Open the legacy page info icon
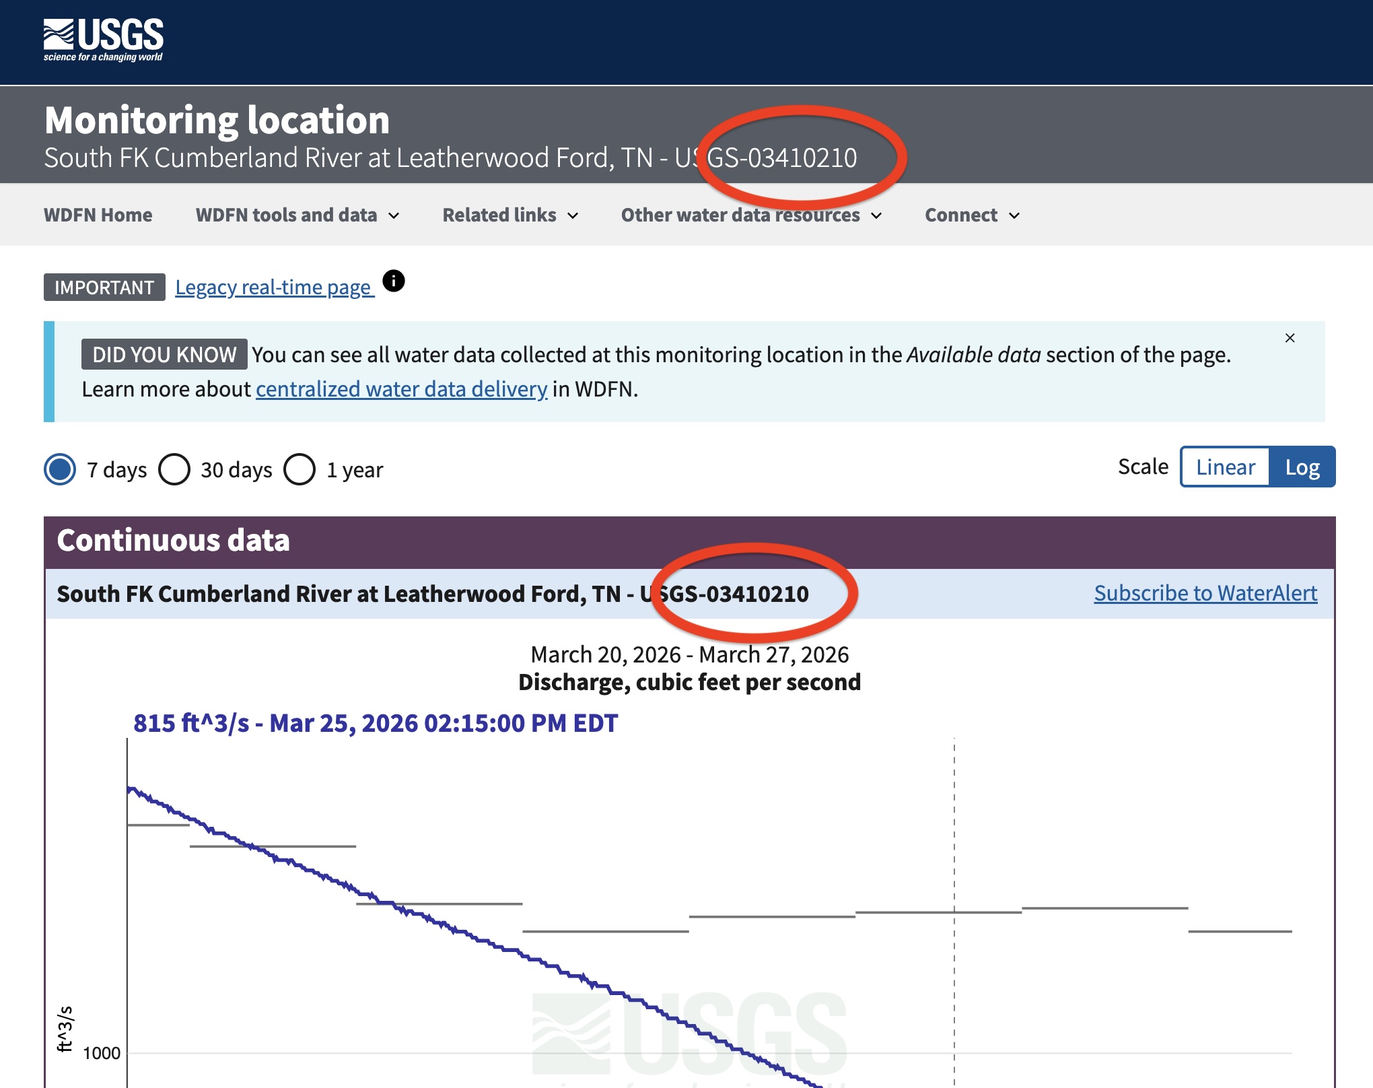 pos(394,281)
